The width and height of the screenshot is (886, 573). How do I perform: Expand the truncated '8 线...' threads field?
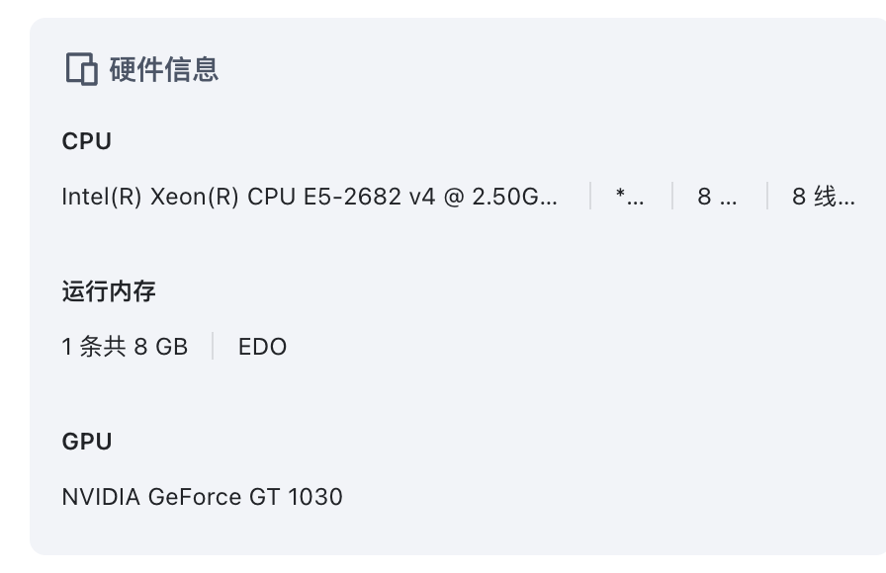pyautogui.click(x=824, y=197)
